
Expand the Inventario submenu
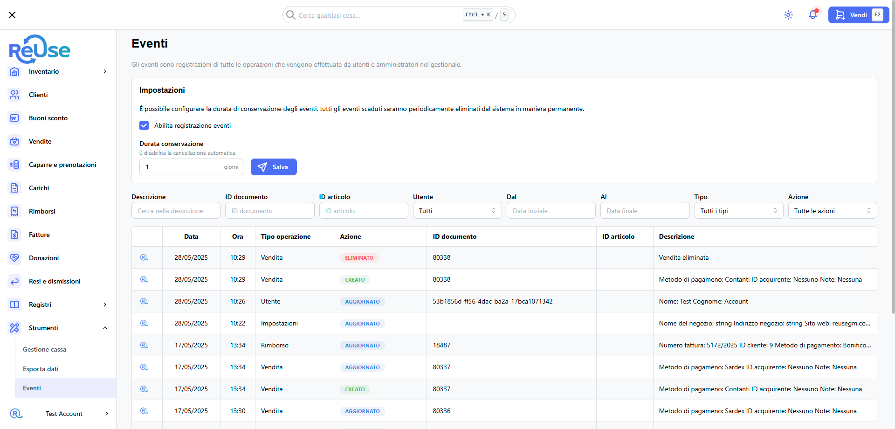coord(105,71)
